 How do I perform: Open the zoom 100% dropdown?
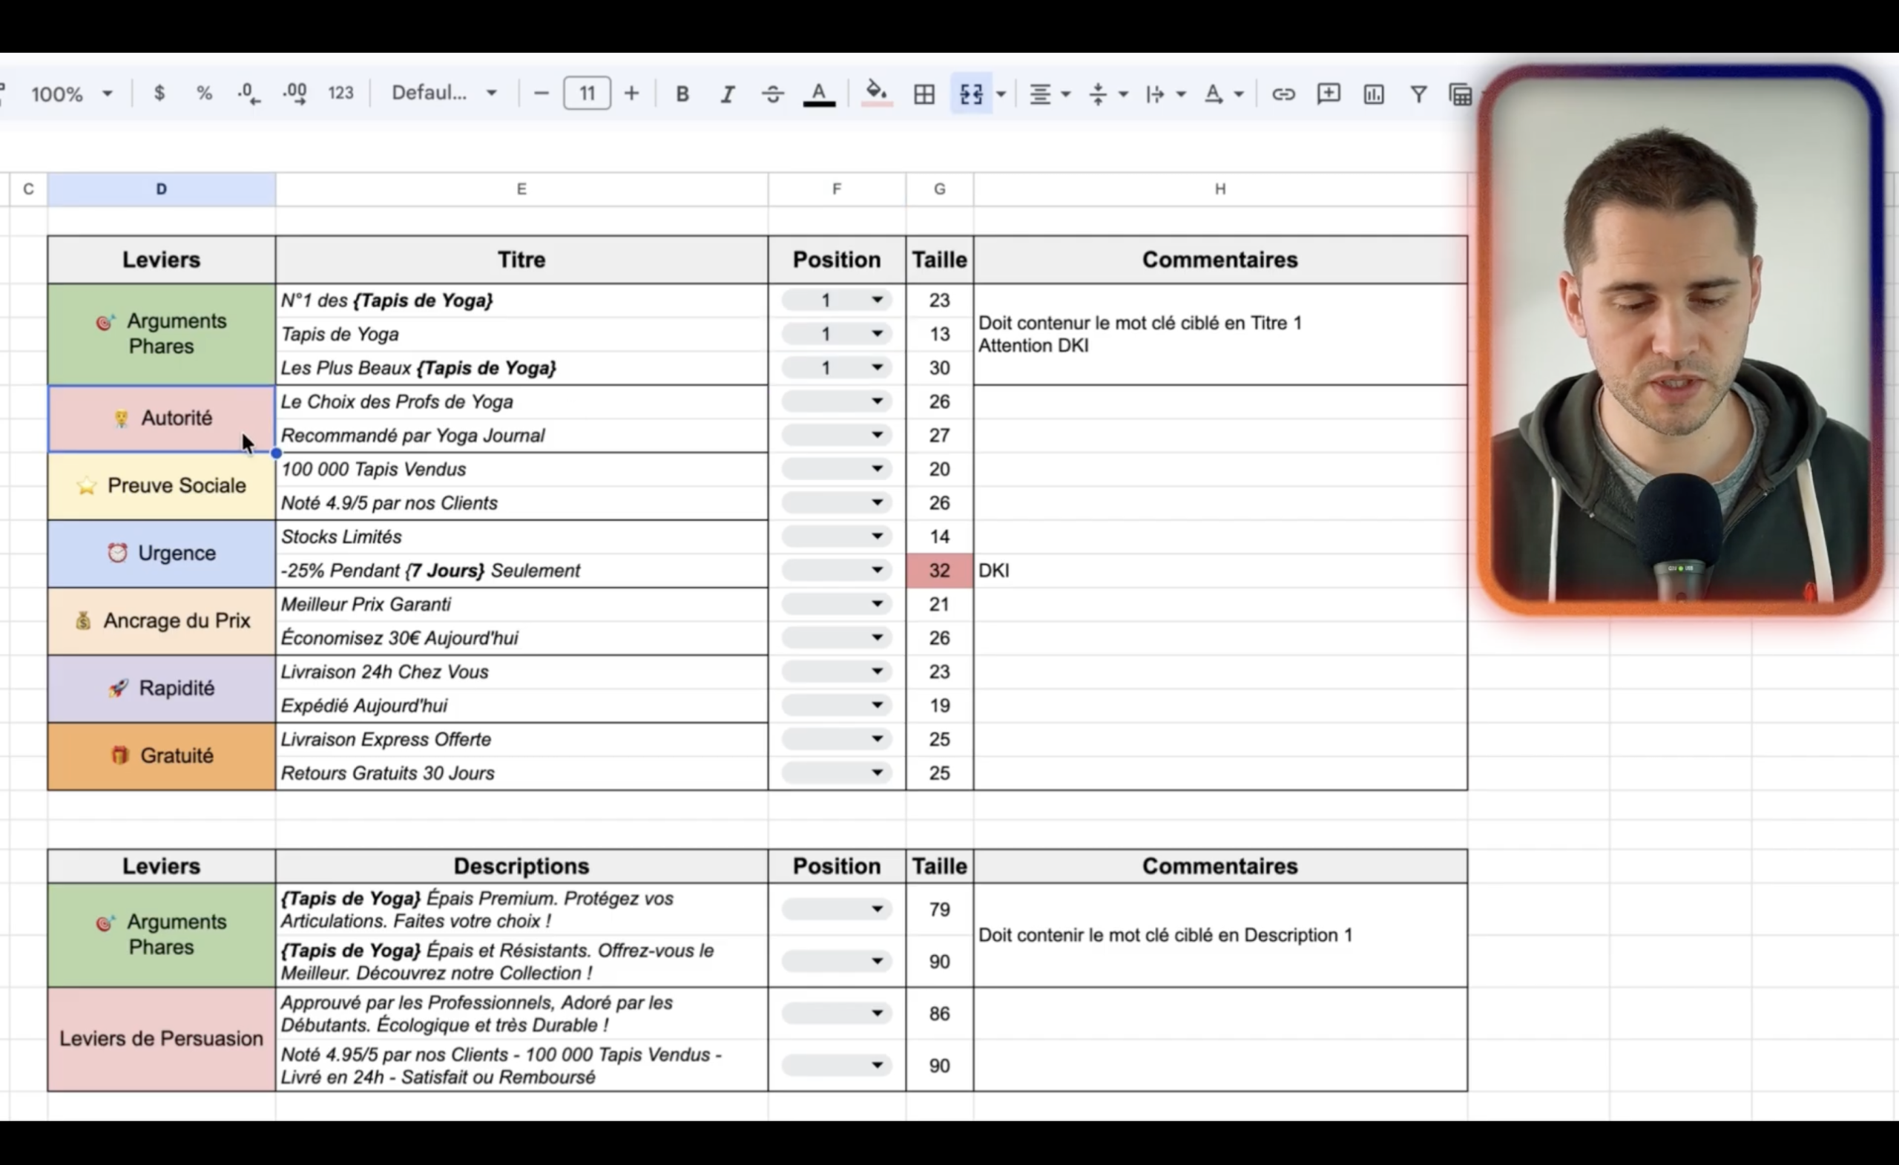click(x=71, y=94)
